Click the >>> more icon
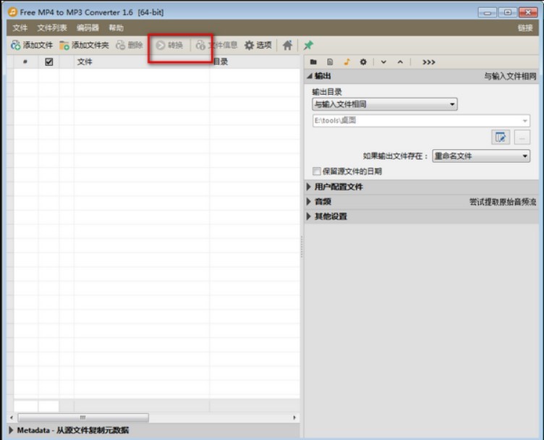Viewport: 544px width, 440px height. click(x=428, y=62)
